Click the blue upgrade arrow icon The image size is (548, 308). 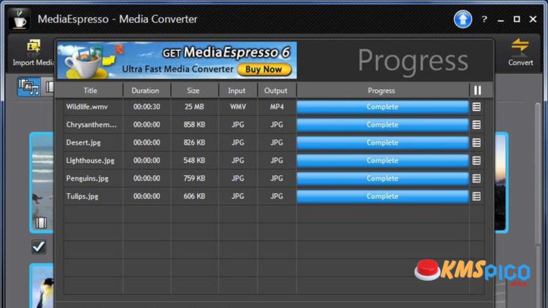click(x=463, y=19)
